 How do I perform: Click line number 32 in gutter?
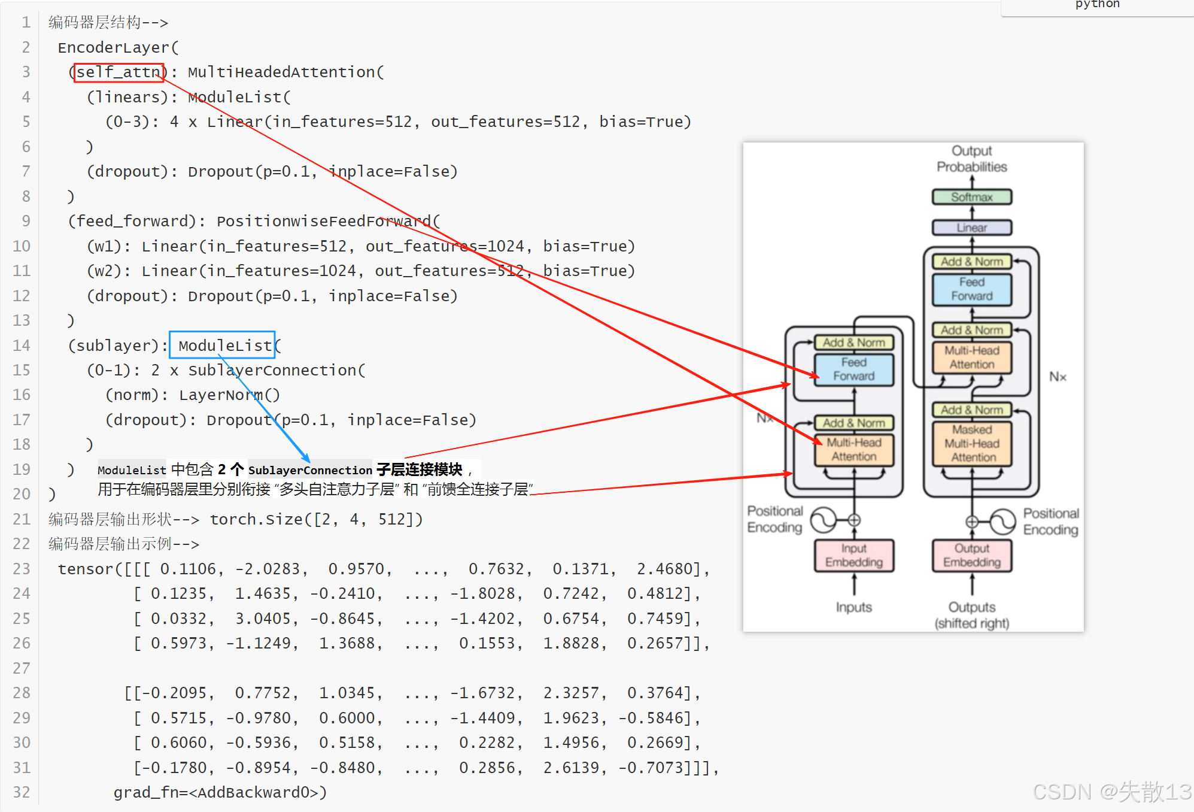22,792
